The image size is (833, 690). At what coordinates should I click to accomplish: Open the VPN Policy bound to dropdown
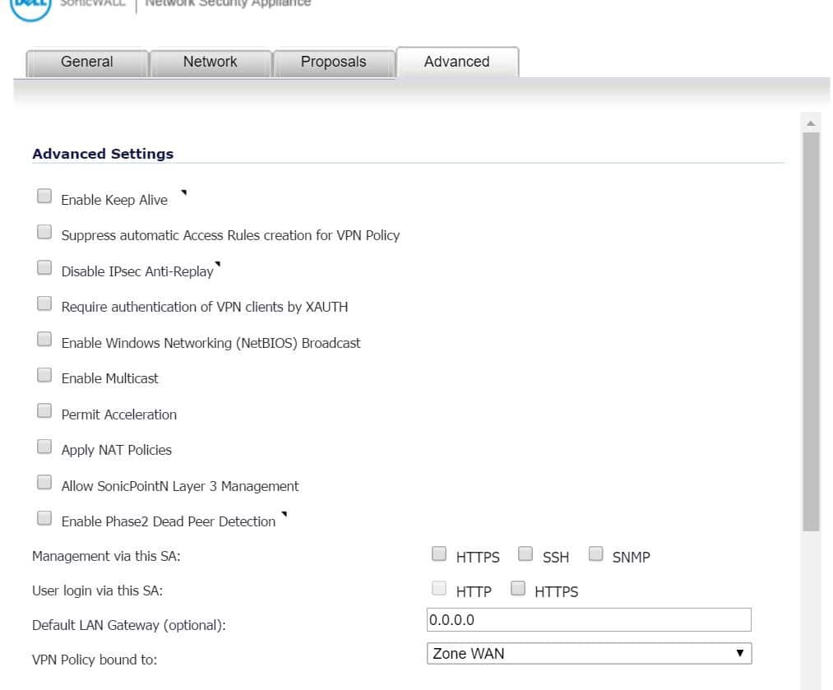(589, 654)
